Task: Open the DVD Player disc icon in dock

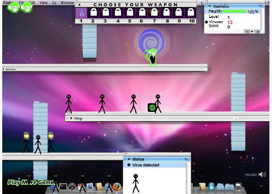Action: click(x=72, y=187)
